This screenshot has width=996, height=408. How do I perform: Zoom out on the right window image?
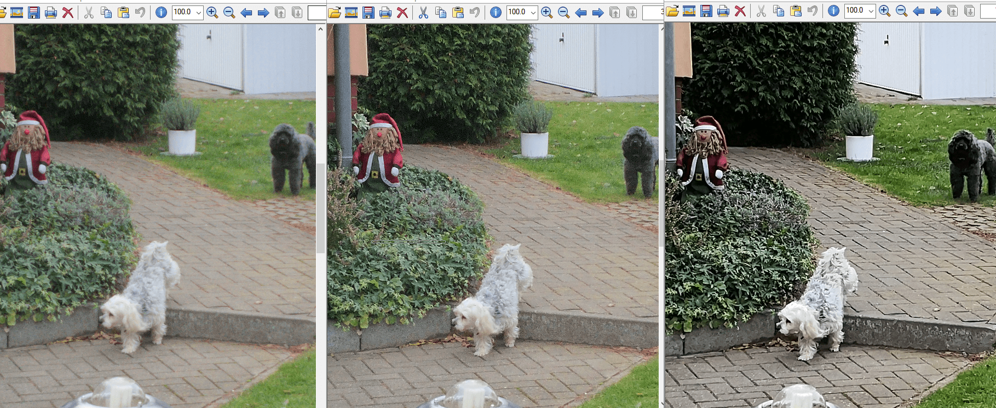(902, 11)
